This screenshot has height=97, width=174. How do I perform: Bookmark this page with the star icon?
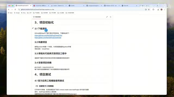click(x=149, y=10)
